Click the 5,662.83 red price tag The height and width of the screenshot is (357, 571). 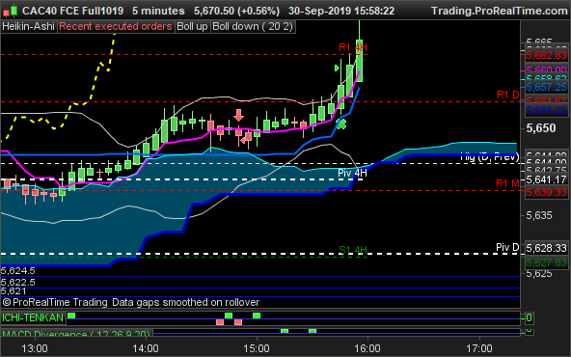546,55
